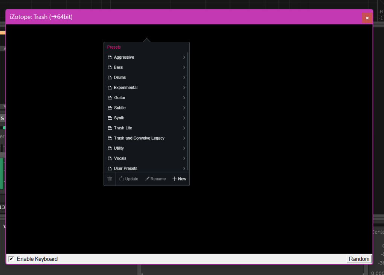Click the Trash Lite folder icon
Screen dimensions: 384x275
110,128
